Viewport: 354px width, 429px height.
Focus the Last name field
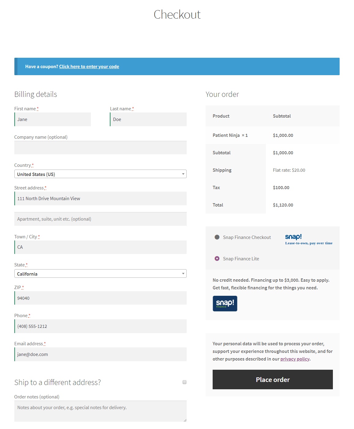[x=148, y=119]
